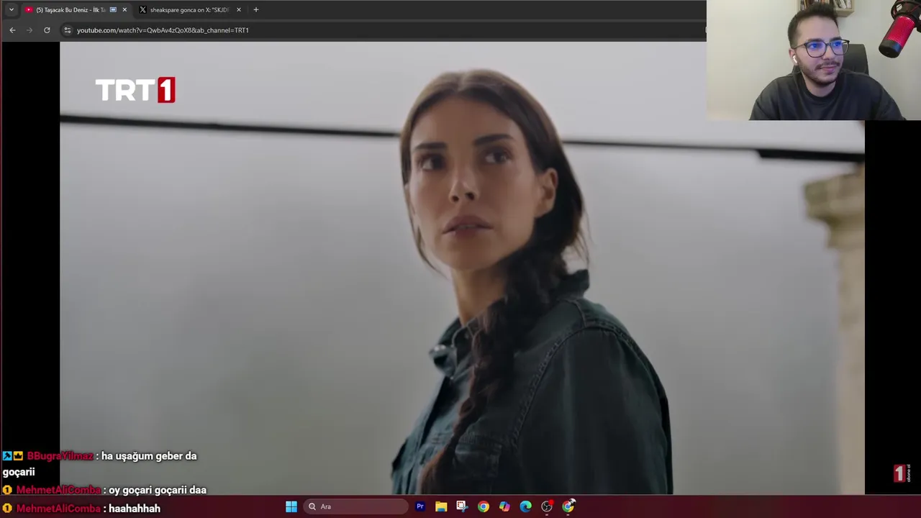921x518 pixels.
Task: View site information icon in address bar
Action: [x=68, y=30]
